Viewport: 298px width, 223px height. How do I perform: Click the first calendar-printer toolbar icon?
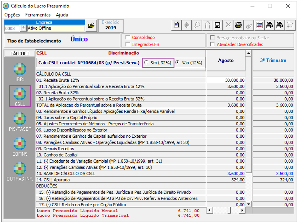pos(269,25)
